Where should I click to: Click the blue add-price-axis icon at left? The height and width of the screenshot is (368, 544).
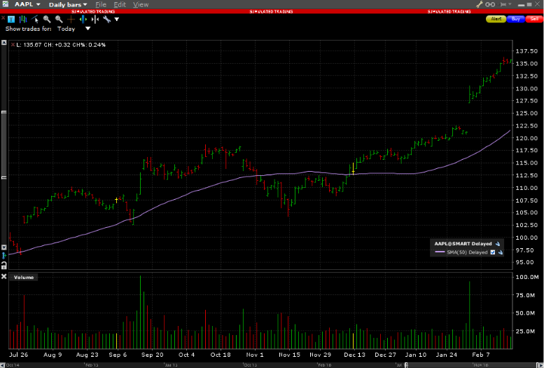4,256
